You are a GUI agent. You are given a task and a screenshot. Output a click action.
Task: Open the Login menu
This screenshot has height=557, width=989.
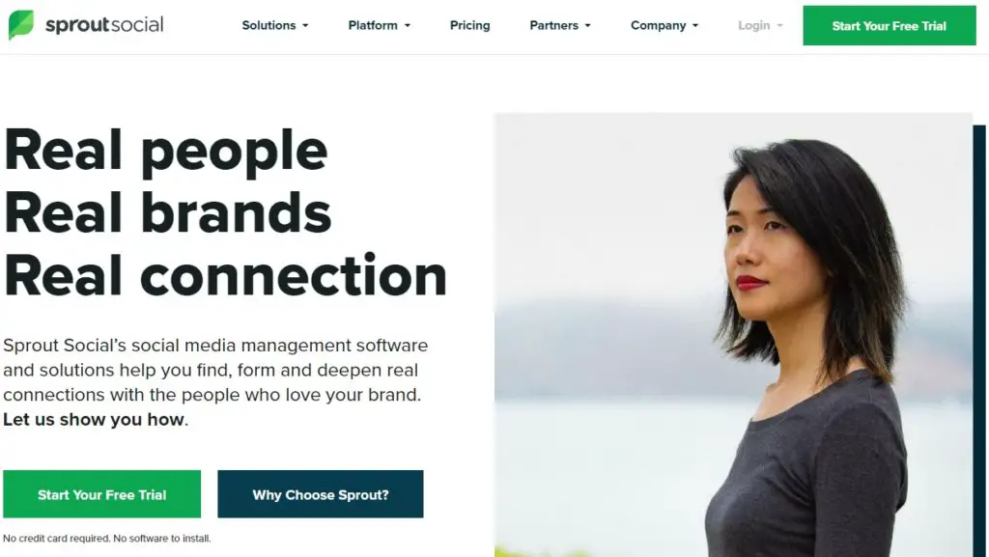tap(753, 25)
